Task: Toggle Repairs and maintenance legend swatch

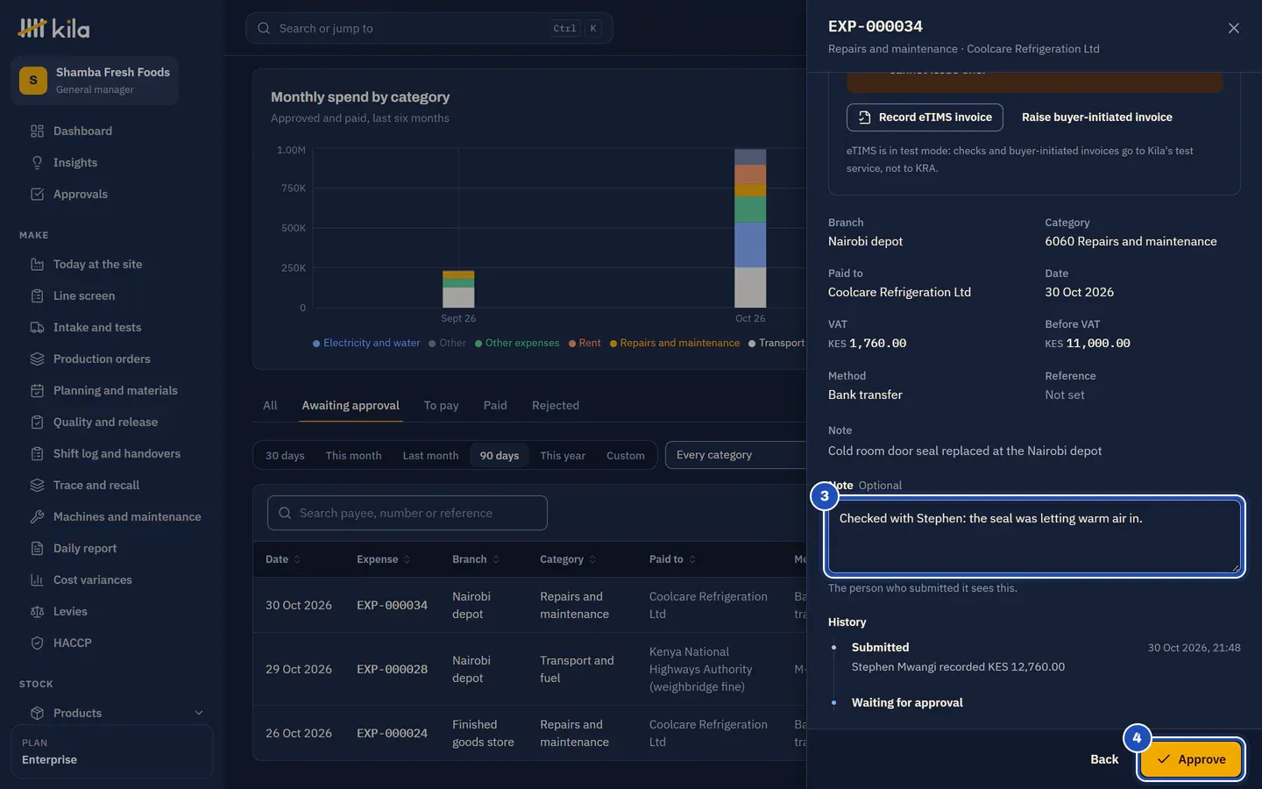Action: tap(613, 344)
